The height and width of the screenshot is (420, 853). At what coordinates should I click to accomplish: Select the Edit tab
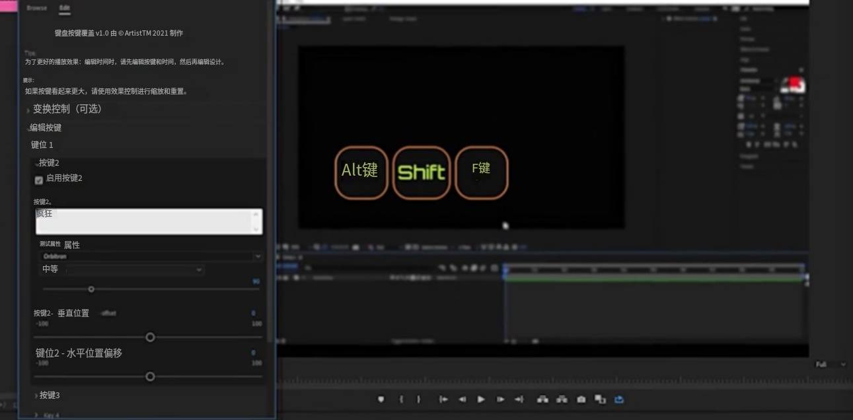pos(64,8)
